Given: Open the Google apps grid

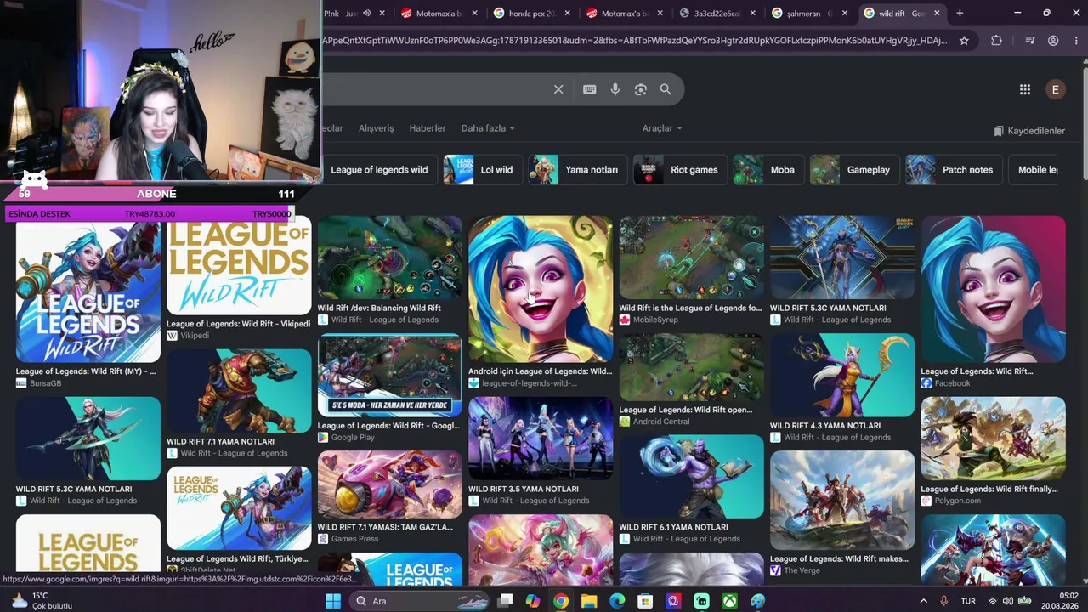Looking at the screenshot, I should tap(1025, 89).
